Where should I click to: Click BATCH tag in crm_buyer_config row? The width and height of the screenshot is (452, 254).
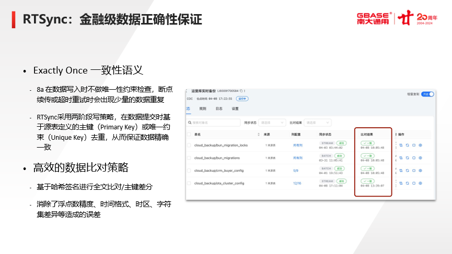pos(326,168)
